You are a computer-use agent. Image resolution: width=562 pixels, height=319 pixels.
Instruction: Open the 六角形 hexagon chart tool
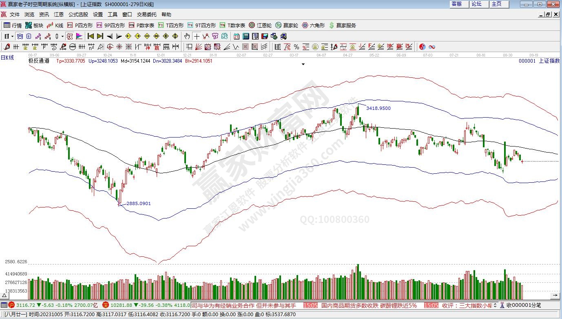coord(313,25)
